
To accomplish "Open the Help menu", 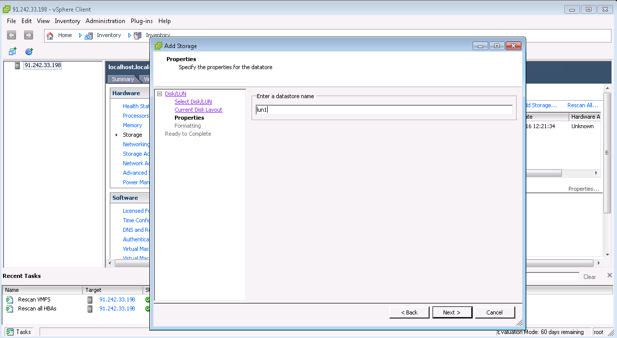I will [x=164, y=21].
